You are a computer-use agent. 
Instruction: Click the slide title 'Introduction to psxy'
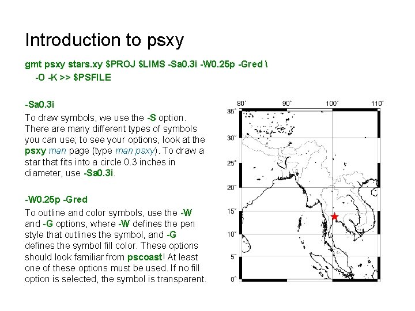tap(104, 40)
